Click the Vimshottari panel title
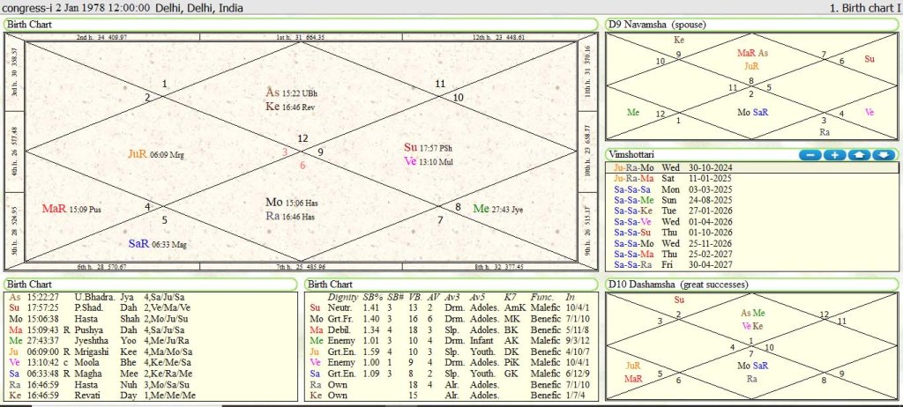Image resolution: width=903 pixels, height=407 pixels. click(x=633, y=154)
